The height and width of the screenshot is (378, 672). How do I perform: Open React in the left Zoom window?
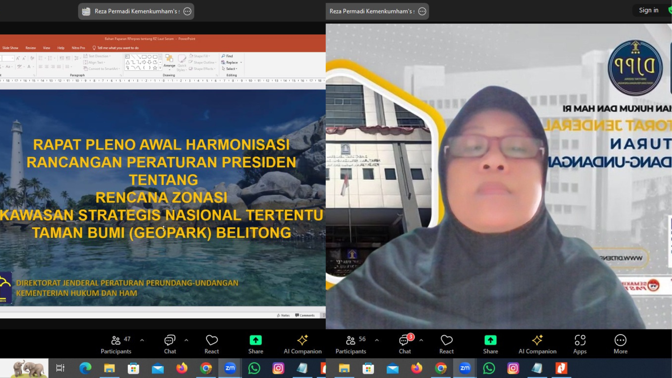[x=212, y=344]
